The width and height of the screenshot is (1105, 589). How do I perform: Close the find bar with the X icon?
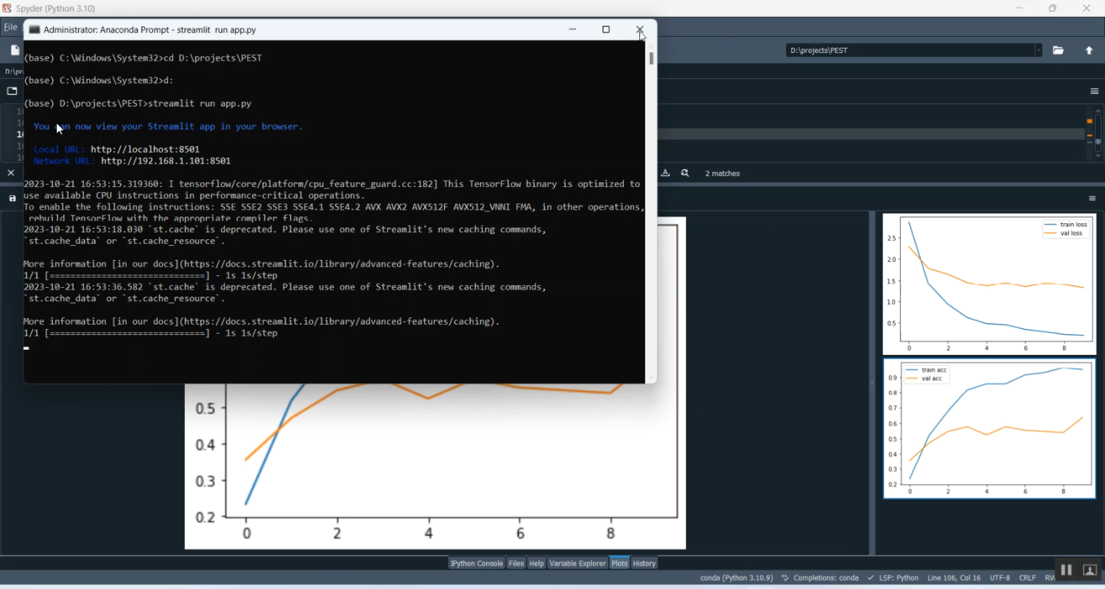11,173
